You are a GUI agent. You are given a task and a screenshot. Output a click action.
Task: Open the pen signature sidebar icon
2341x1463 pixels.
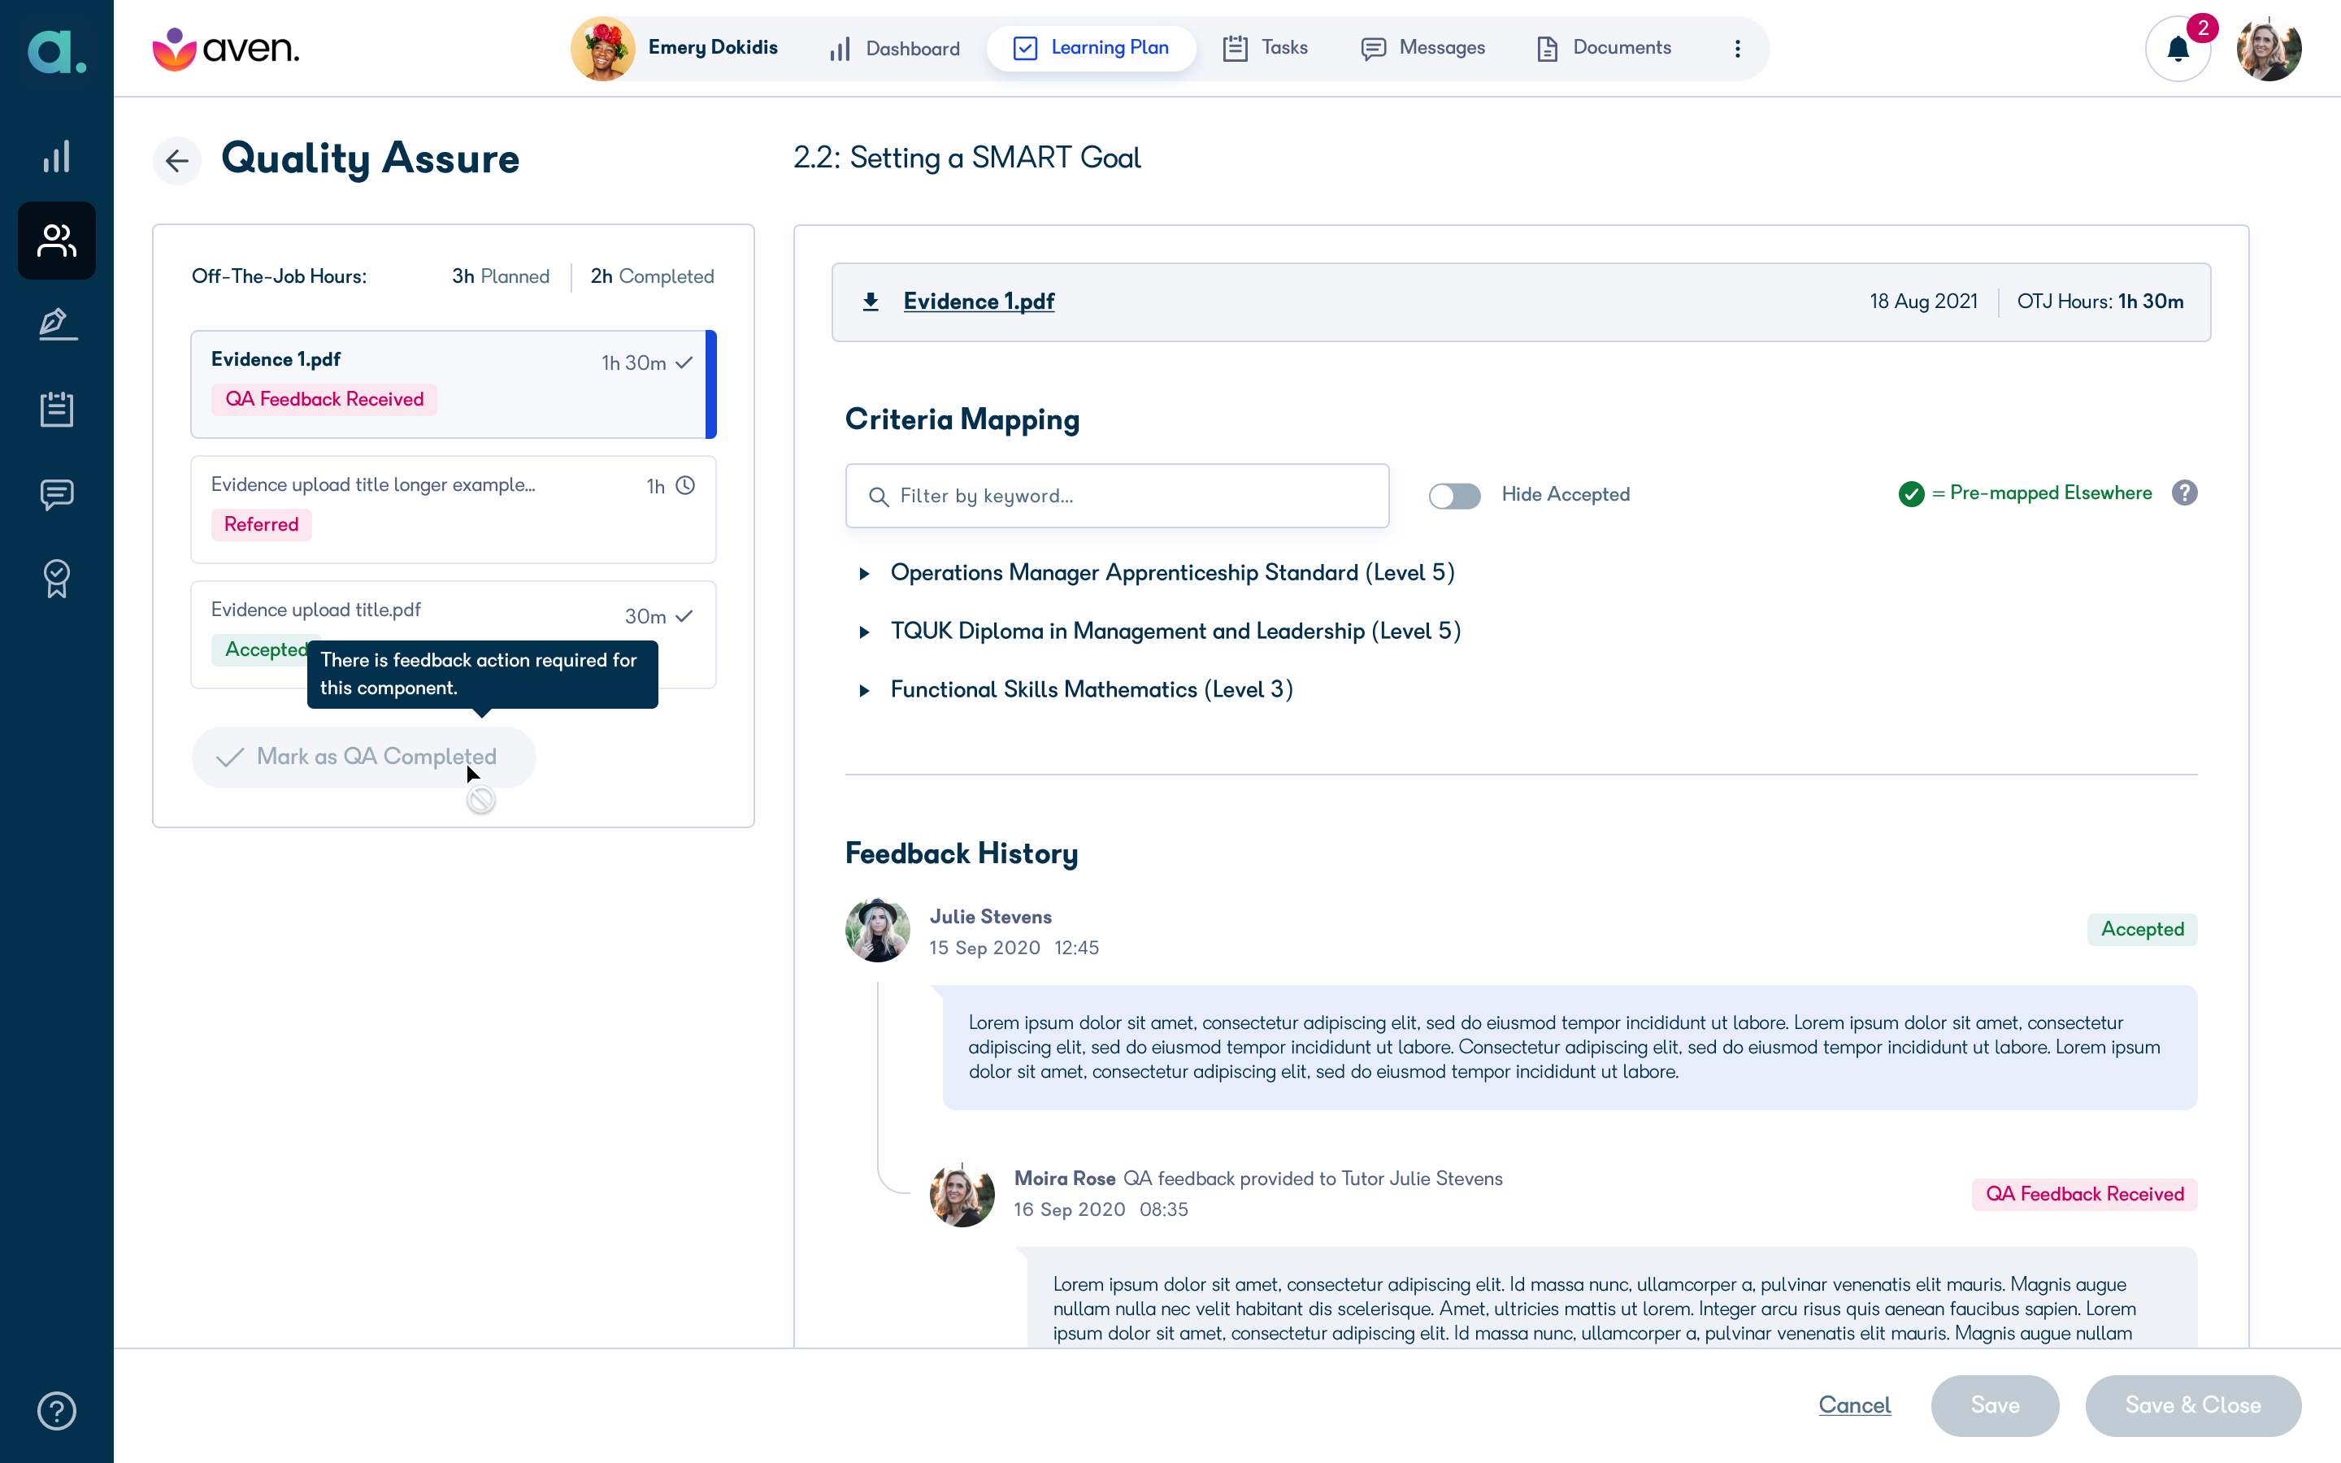point(57,324)
